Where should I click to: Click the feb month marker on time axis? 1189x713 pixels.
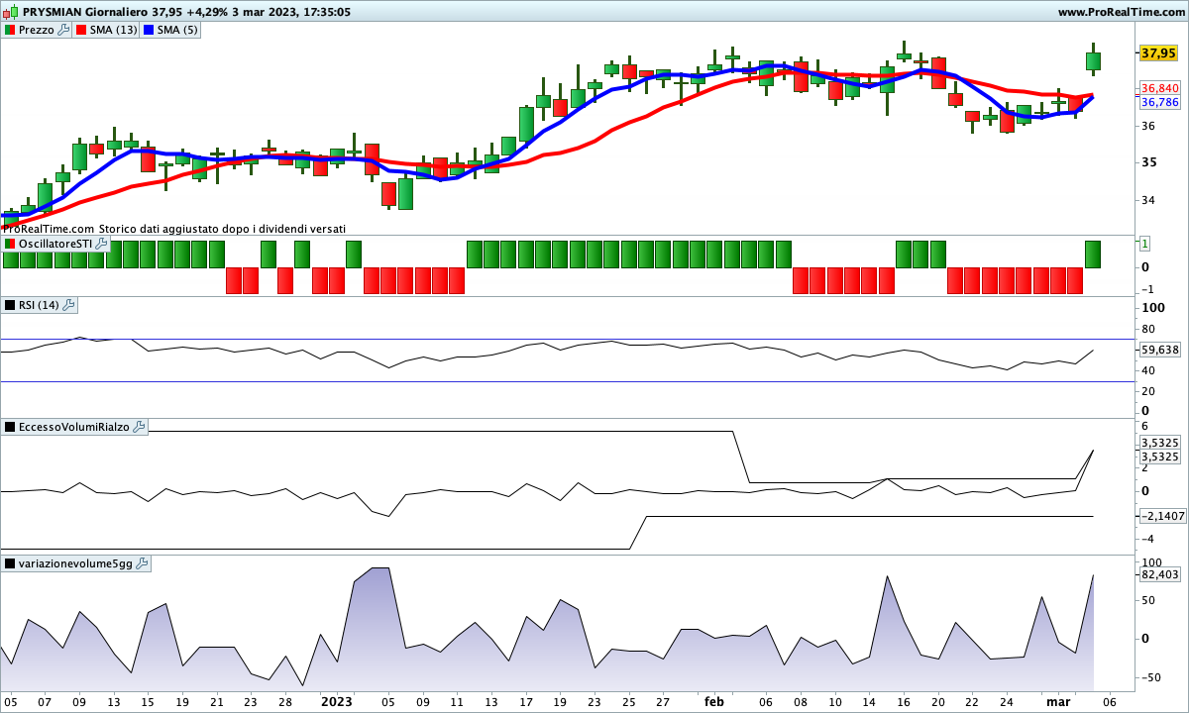tap(714, 701)
